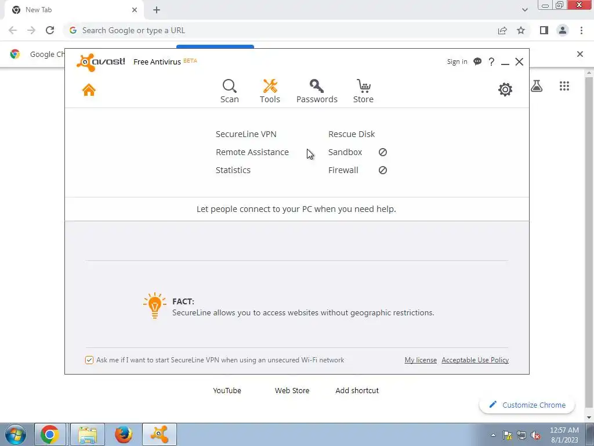The width and height of the screenshot is (594, 446).
Task: Open the Scan magnifier menu
Action: (230, 91)
